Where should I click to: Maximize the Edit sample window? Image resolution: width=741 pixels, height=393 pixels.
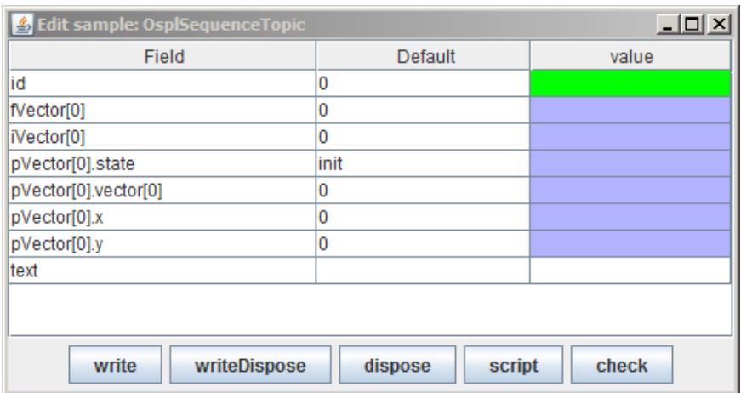[693, 24]
